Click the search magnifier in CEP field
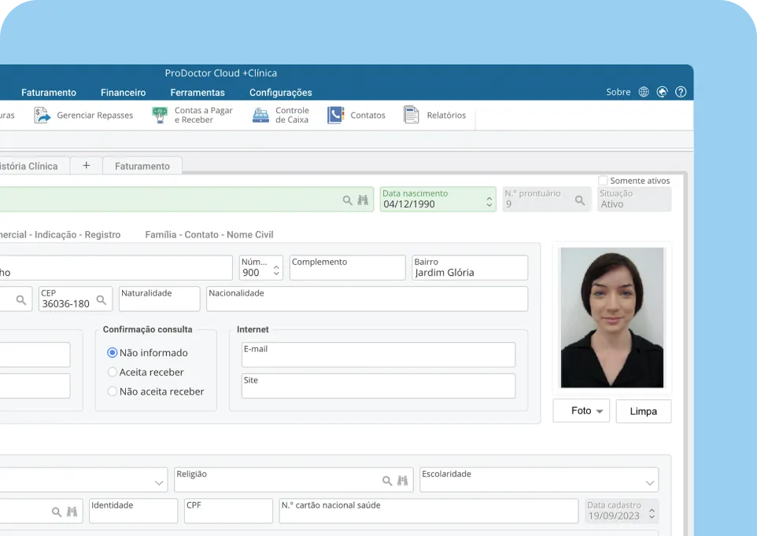The width and height of the screenshot is (757, 536). pyautogui.click(x=102, y=300)
